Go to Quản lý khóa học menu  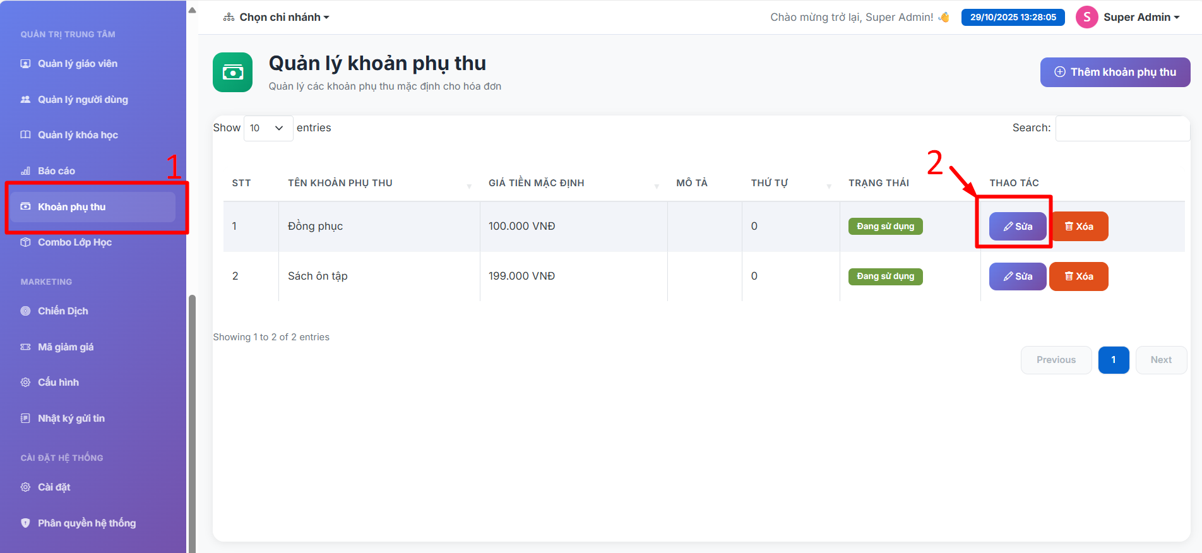point(78,135)
